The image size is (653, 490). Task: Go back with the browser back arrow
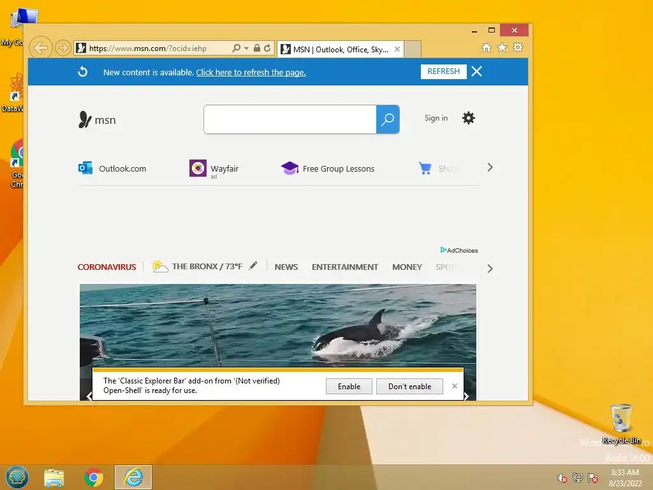coord(40,48)
